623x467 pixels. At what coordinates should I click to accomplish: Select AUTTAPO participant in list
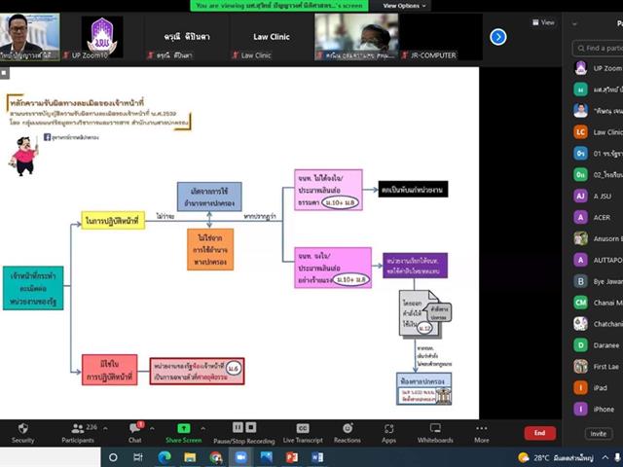pyautogui.click(x=598, y=260)
